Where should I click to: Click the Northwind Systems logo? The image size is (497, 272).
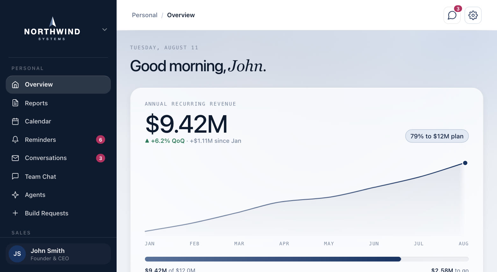tap(52, 29)
